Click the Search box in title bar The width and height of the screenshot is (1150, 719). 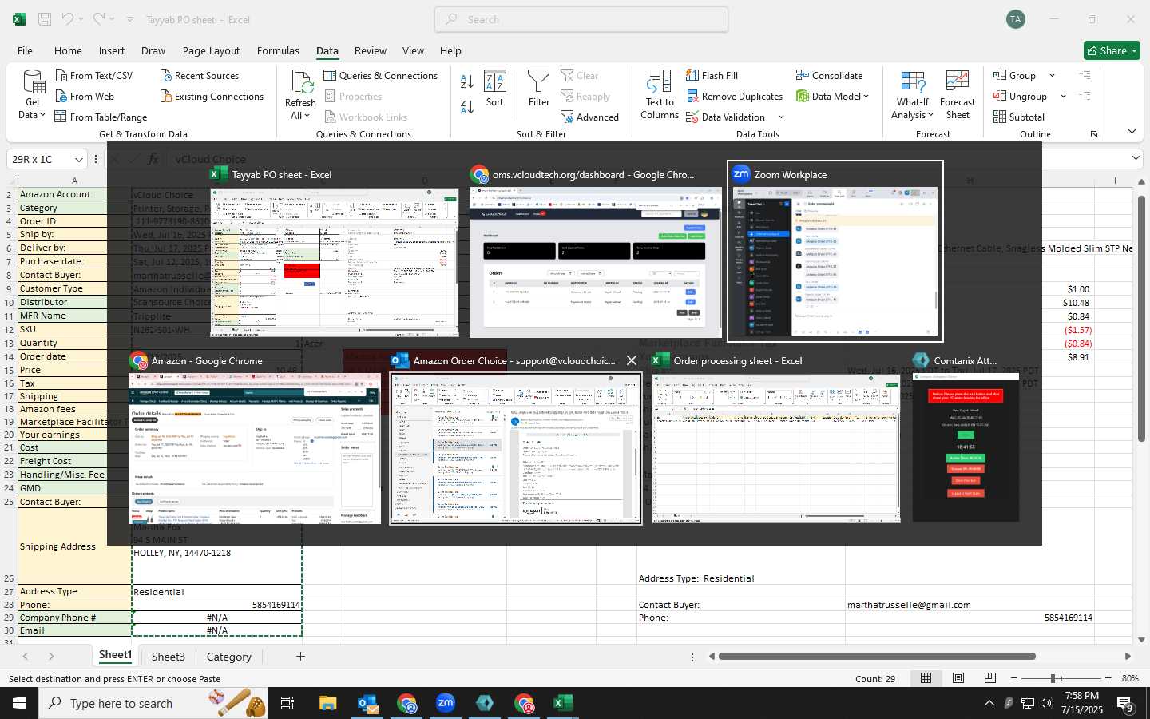point(581,19)
